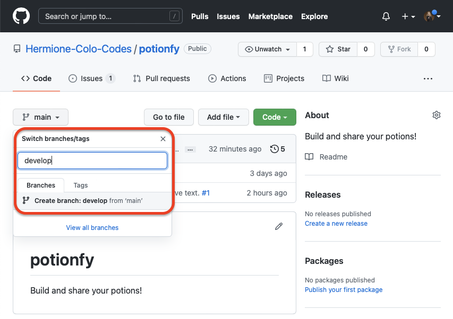The image size is (453, 319).
Task: Expand the commit message ellipsis button
Action: [191, 149]
